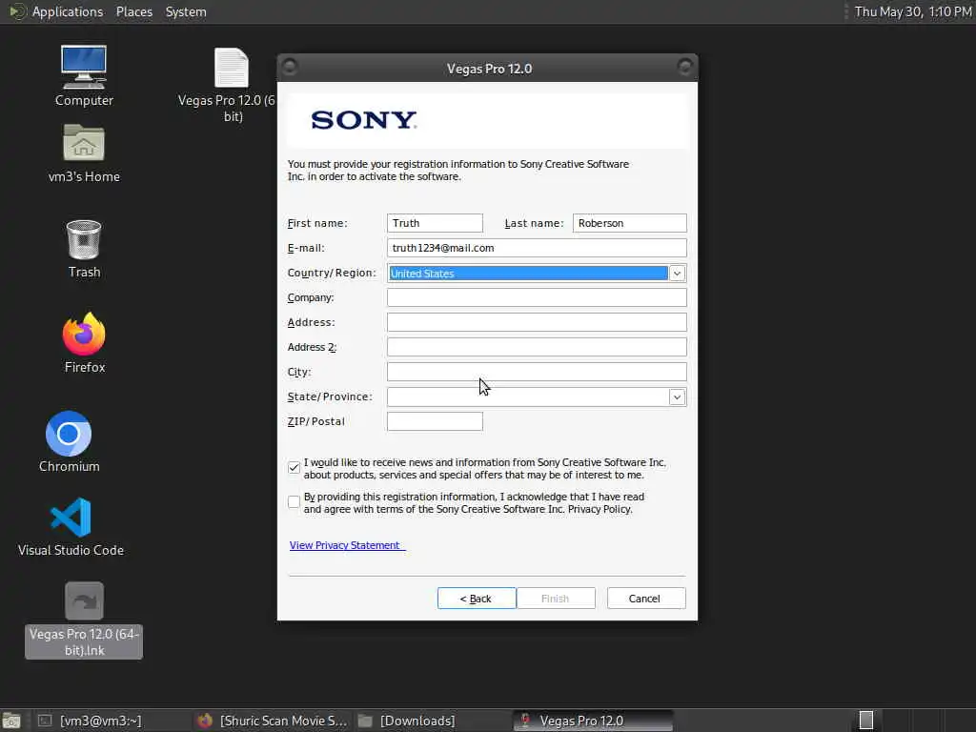This screenshot has height=732, width=976.
Task: Focus the ZIP/Postal text field
Action: coord(435,421)
